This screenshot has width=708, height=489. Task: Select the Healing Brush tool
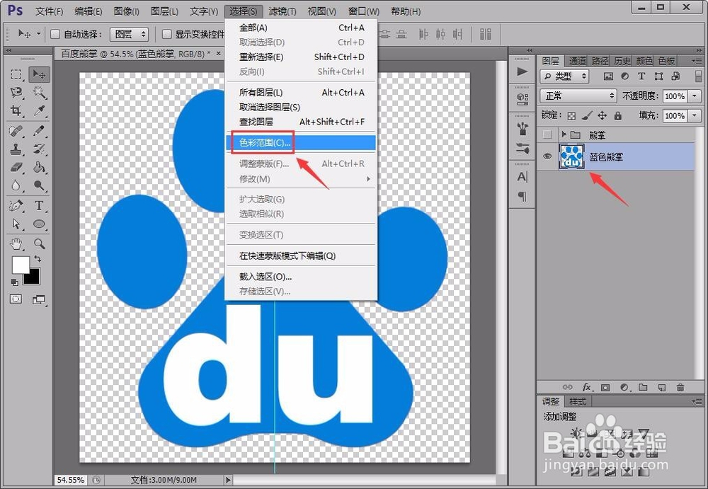tap(16, 132)
